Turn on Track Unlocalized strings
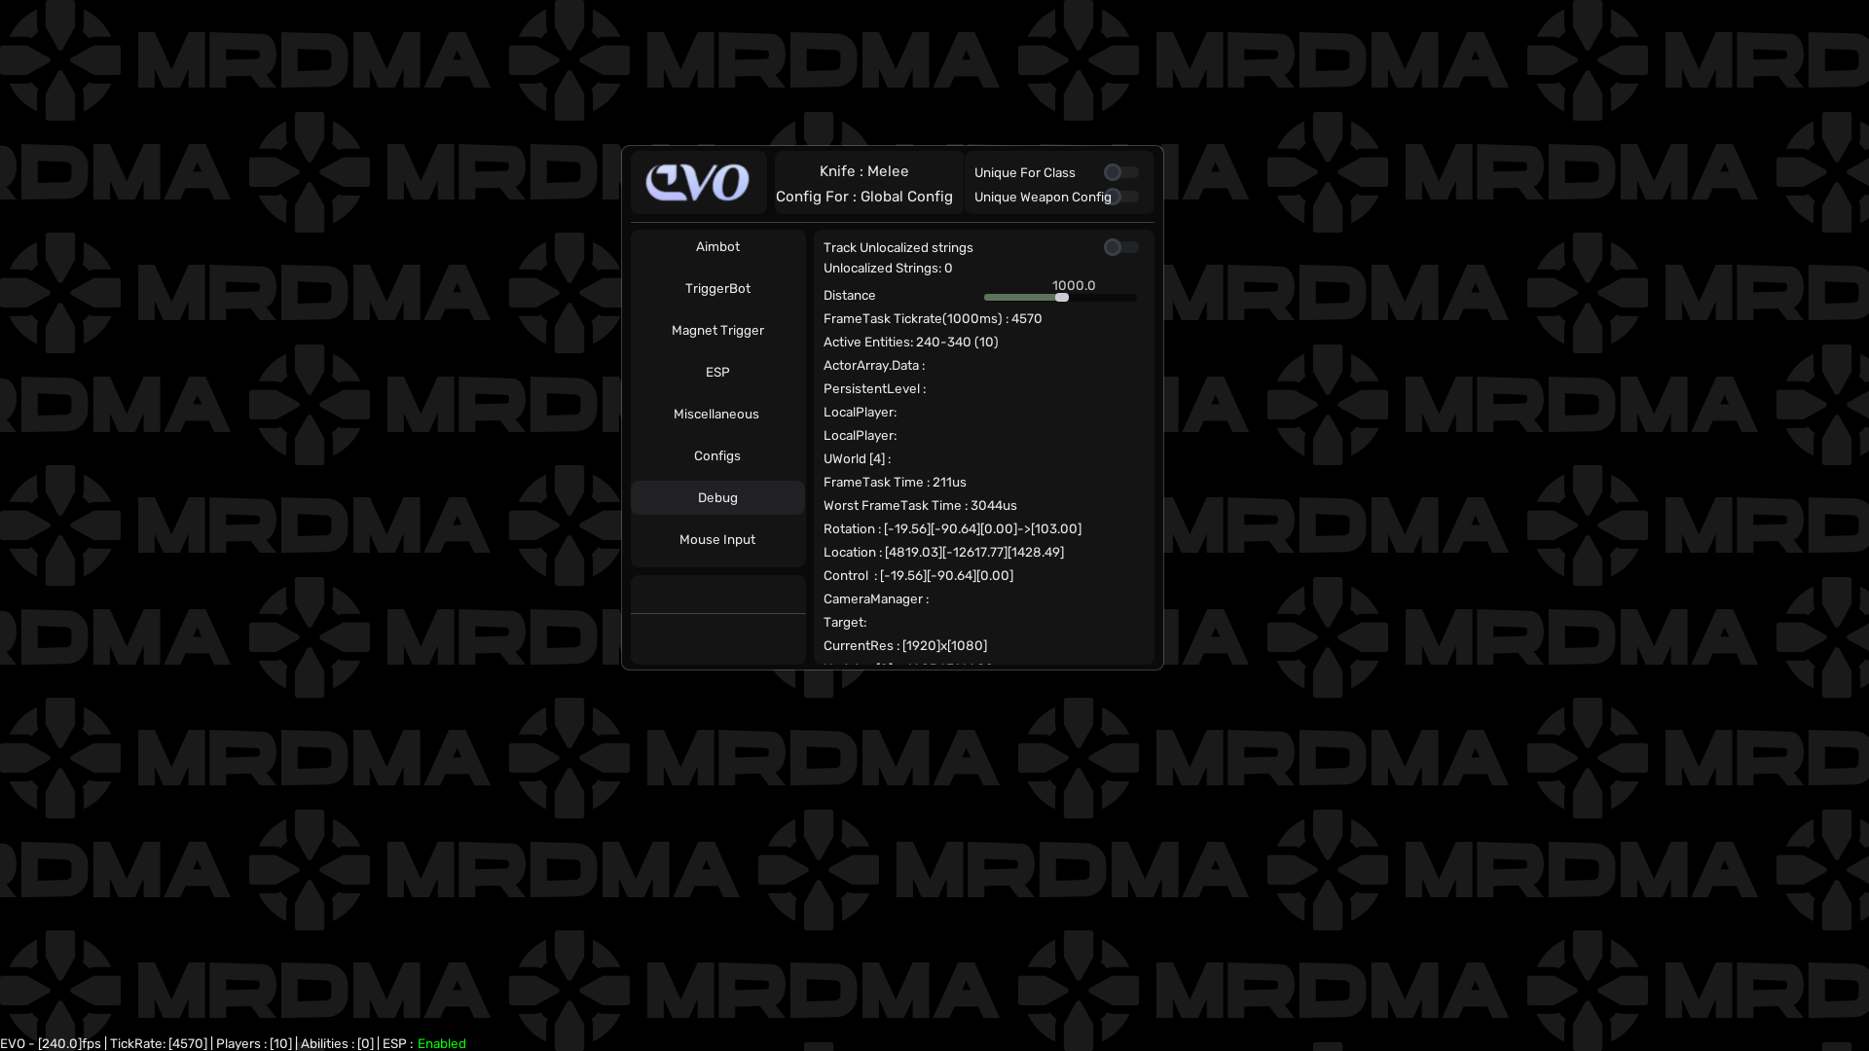 (1120, 248)
